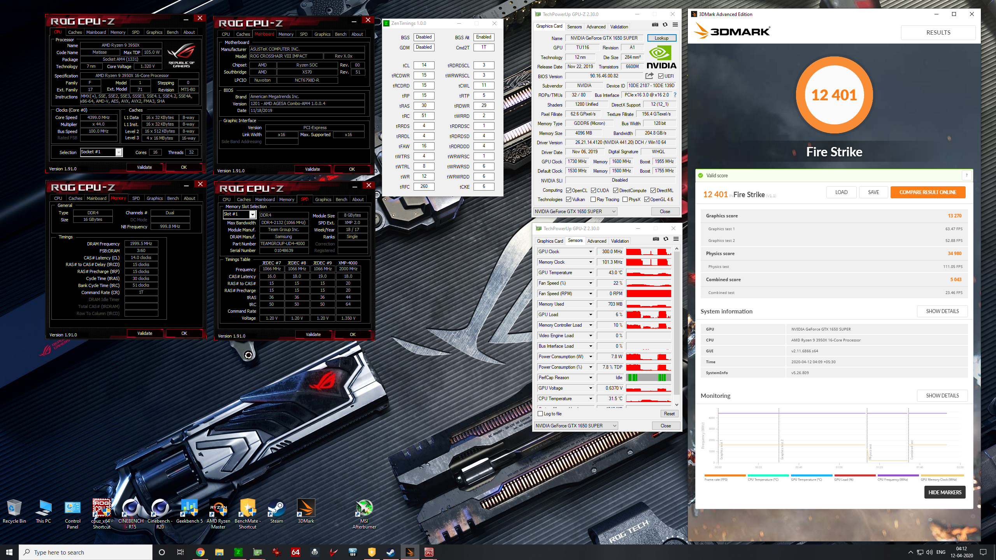Screen dimensions: 996x560
Task: Click GPU Load sensor graph
Action: 649,315
